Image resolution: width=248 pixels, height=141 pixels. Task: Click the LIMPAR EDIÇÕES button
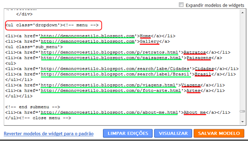[128, 133]
